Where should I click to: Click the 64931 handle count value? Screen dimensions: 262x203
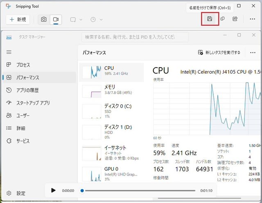coord(205,169)
